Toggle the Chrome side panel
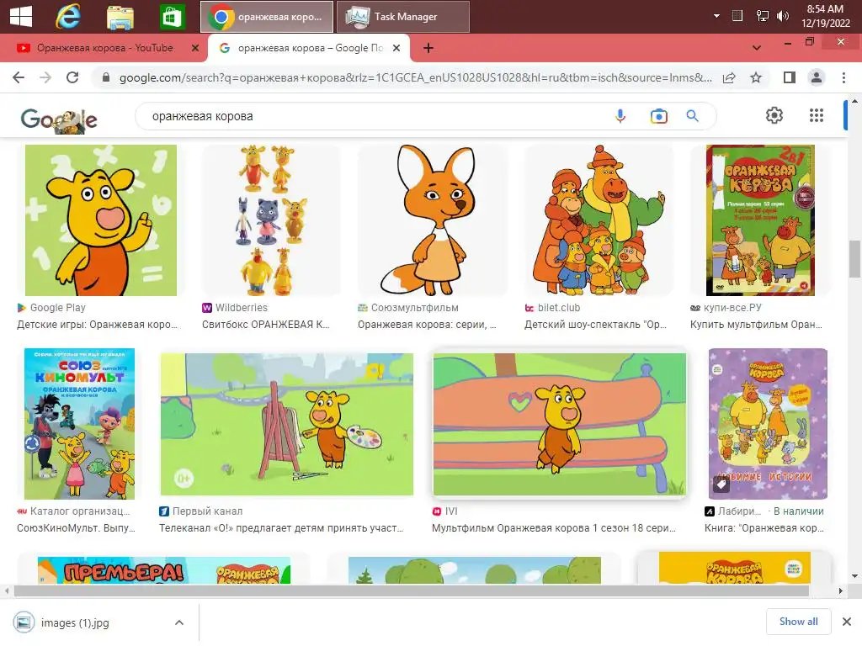The height and width of the screenshot is (646, 862). tap(790, 77)
